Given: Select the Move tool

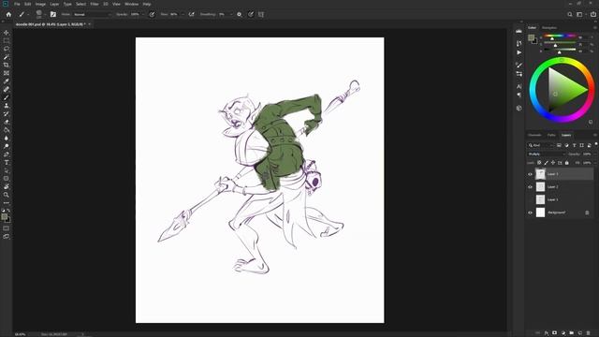Looking at the screenshot, I should click(7, 33).
